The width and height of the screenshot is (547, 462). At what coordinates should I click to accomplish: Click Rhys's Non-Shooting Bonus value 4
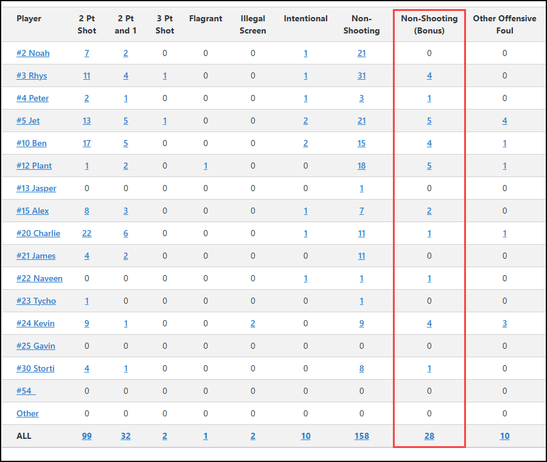tap(429, 75)
